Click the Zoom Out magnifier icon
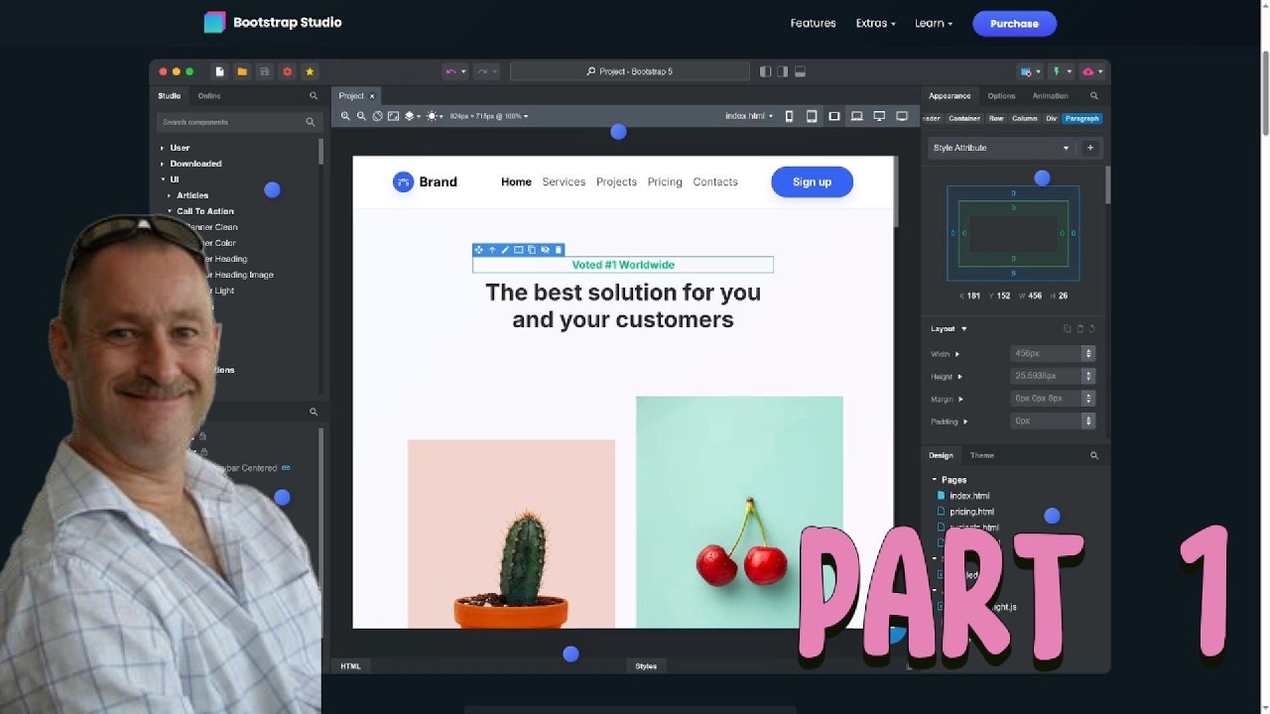 tap(362, 116)
